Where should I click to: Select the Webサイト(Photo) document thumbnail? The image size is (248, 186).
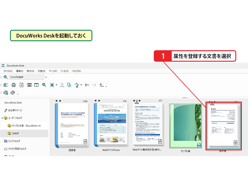(x=111, y=125)
